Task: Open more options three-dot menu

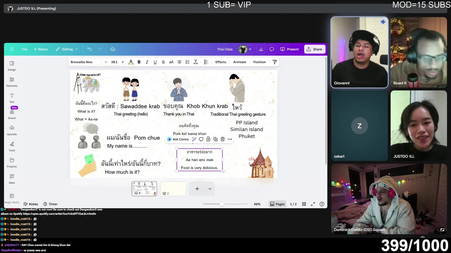Action: [230, 139]
